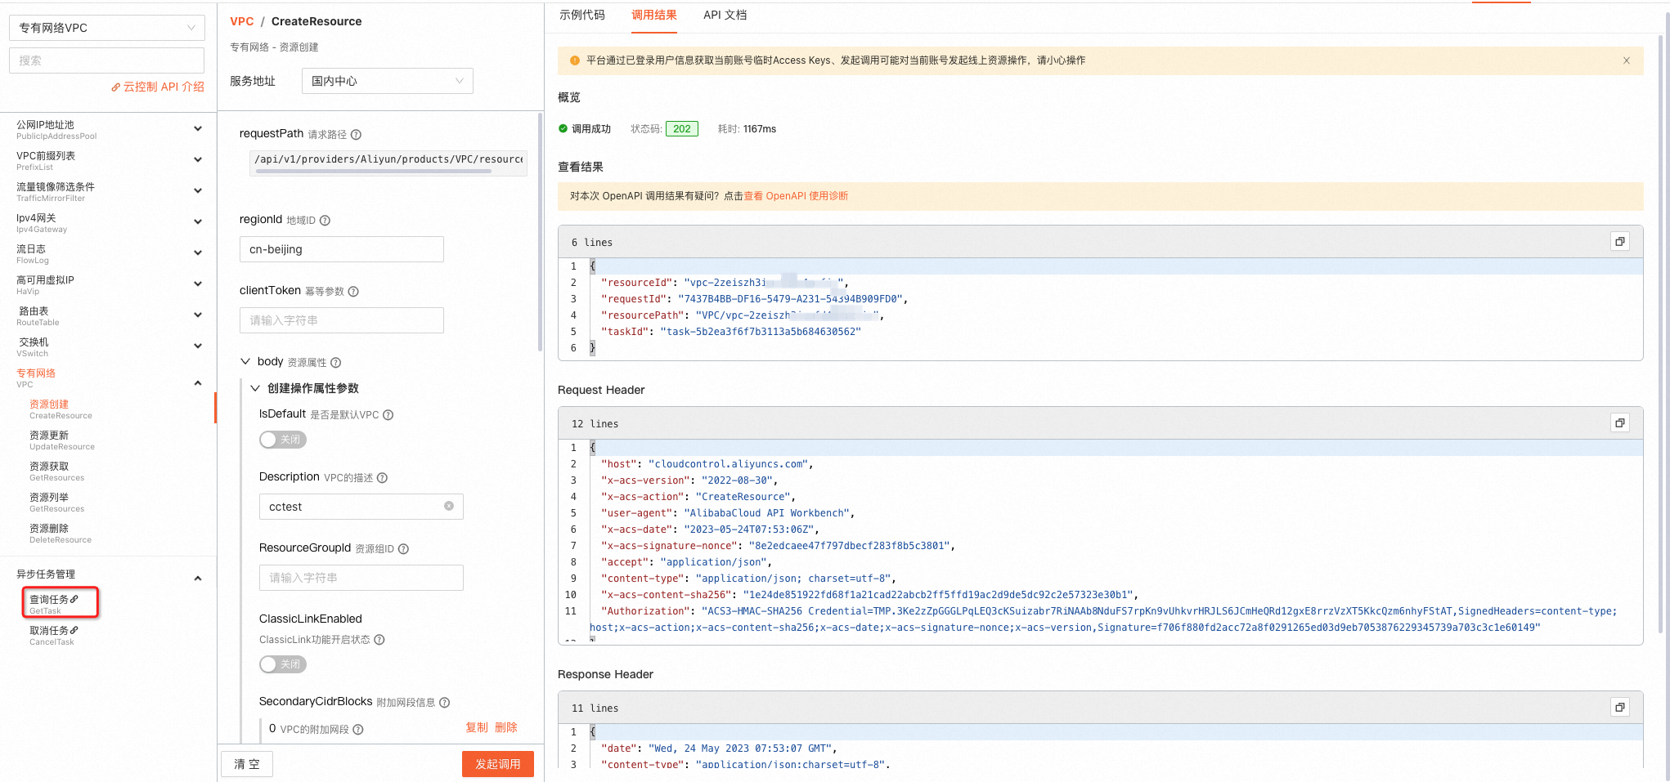The height and width of the screenshot is (782, 1670).
Task: Collapse the 专有网络 VPC group
Action: point(198,383)
